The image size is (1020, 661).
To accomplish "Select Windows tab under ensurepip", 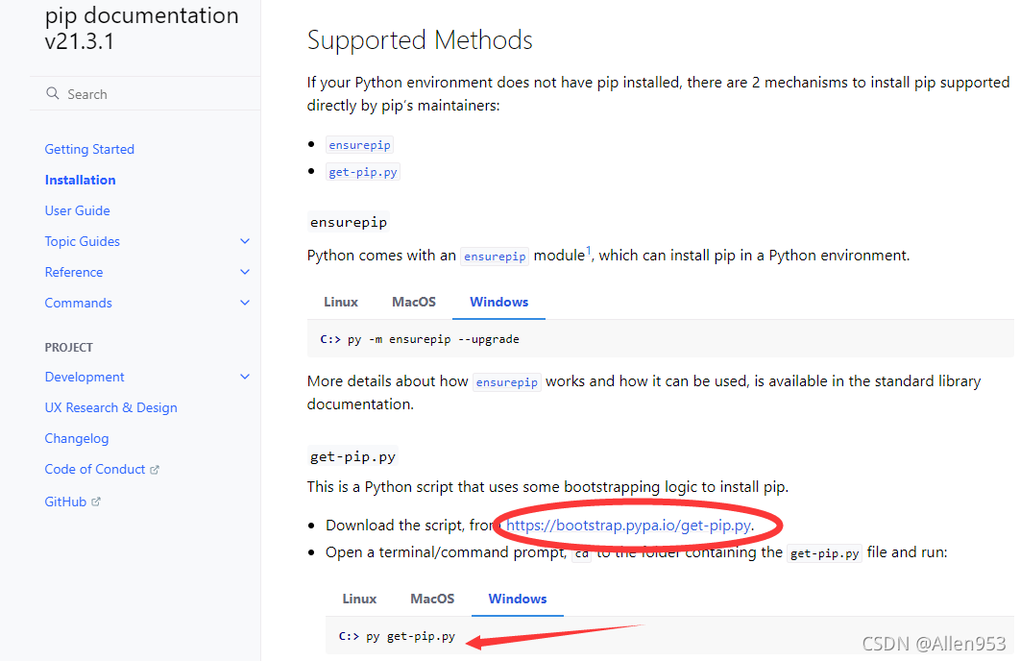I will (x=498, y=302).
